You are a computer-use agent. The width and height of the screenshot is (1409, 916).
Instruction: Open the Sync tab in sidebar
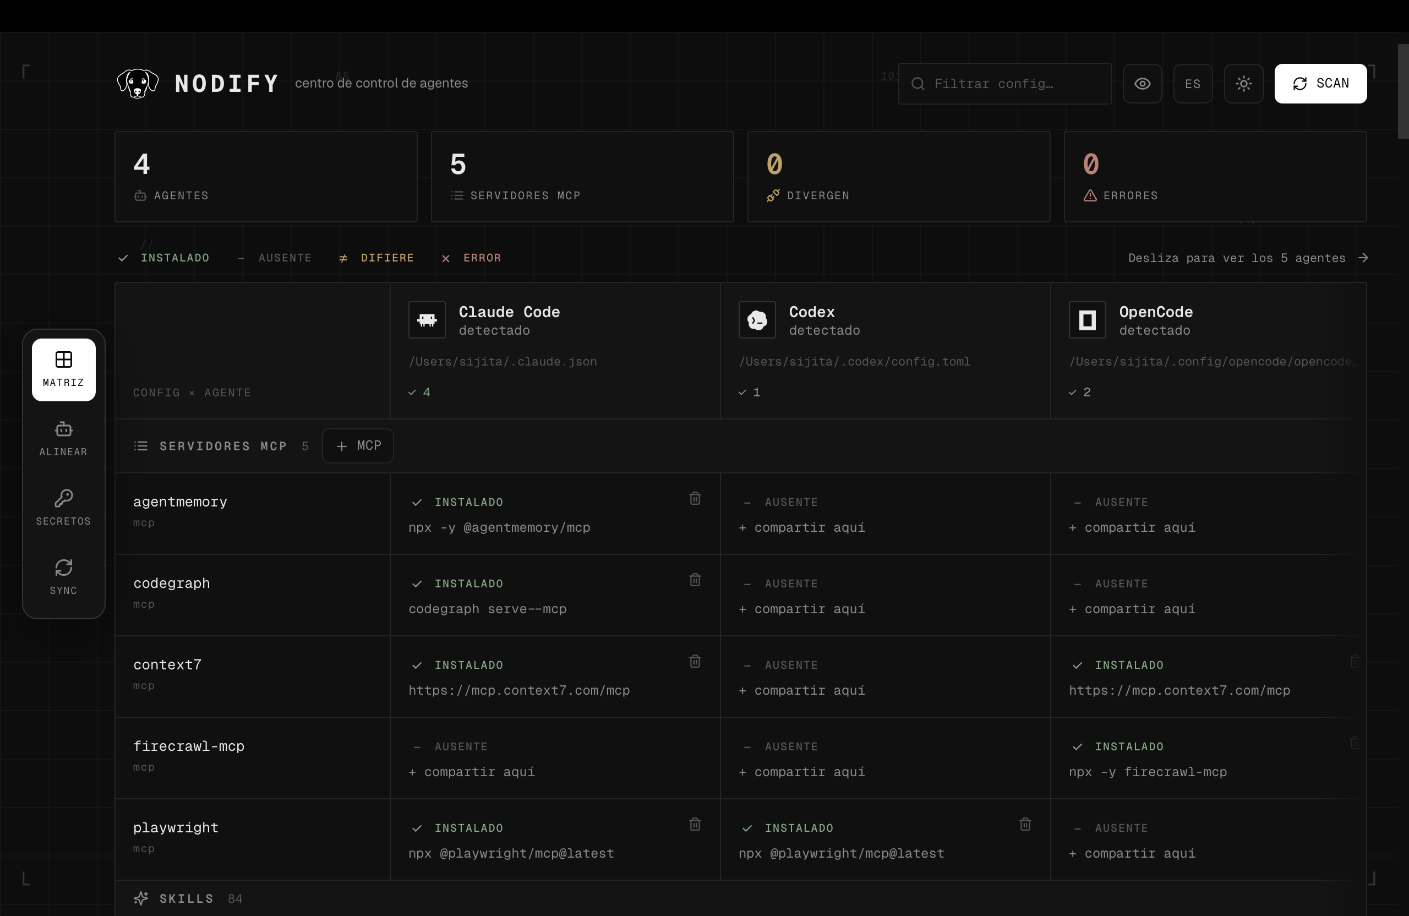tap(63, 577)
